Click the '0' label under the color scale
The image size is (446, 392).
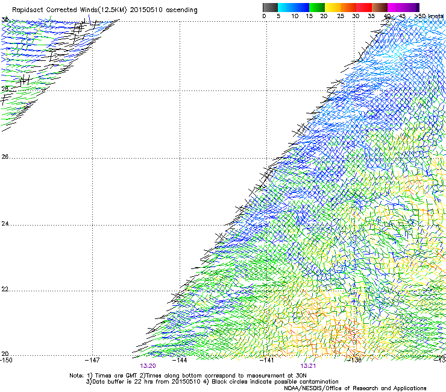point(264,16)
